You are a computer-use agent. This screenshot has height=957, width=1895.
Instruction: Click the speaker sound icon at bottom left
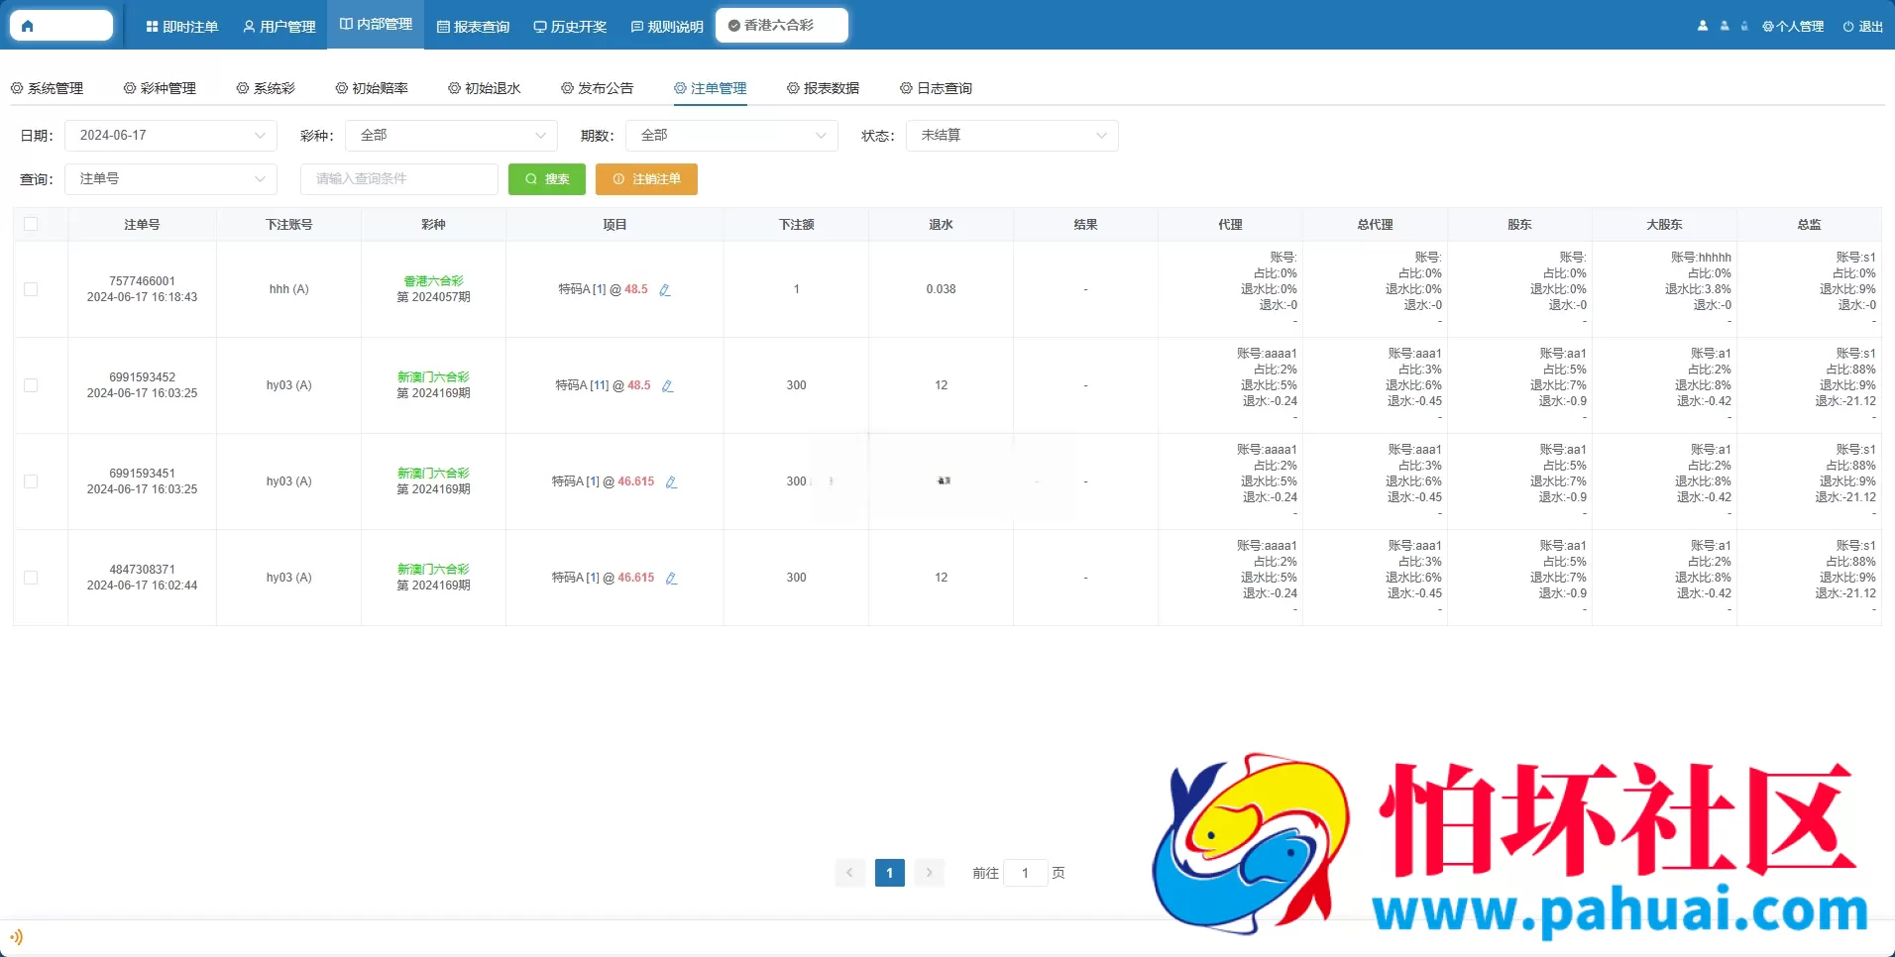[x=16, y=936]
